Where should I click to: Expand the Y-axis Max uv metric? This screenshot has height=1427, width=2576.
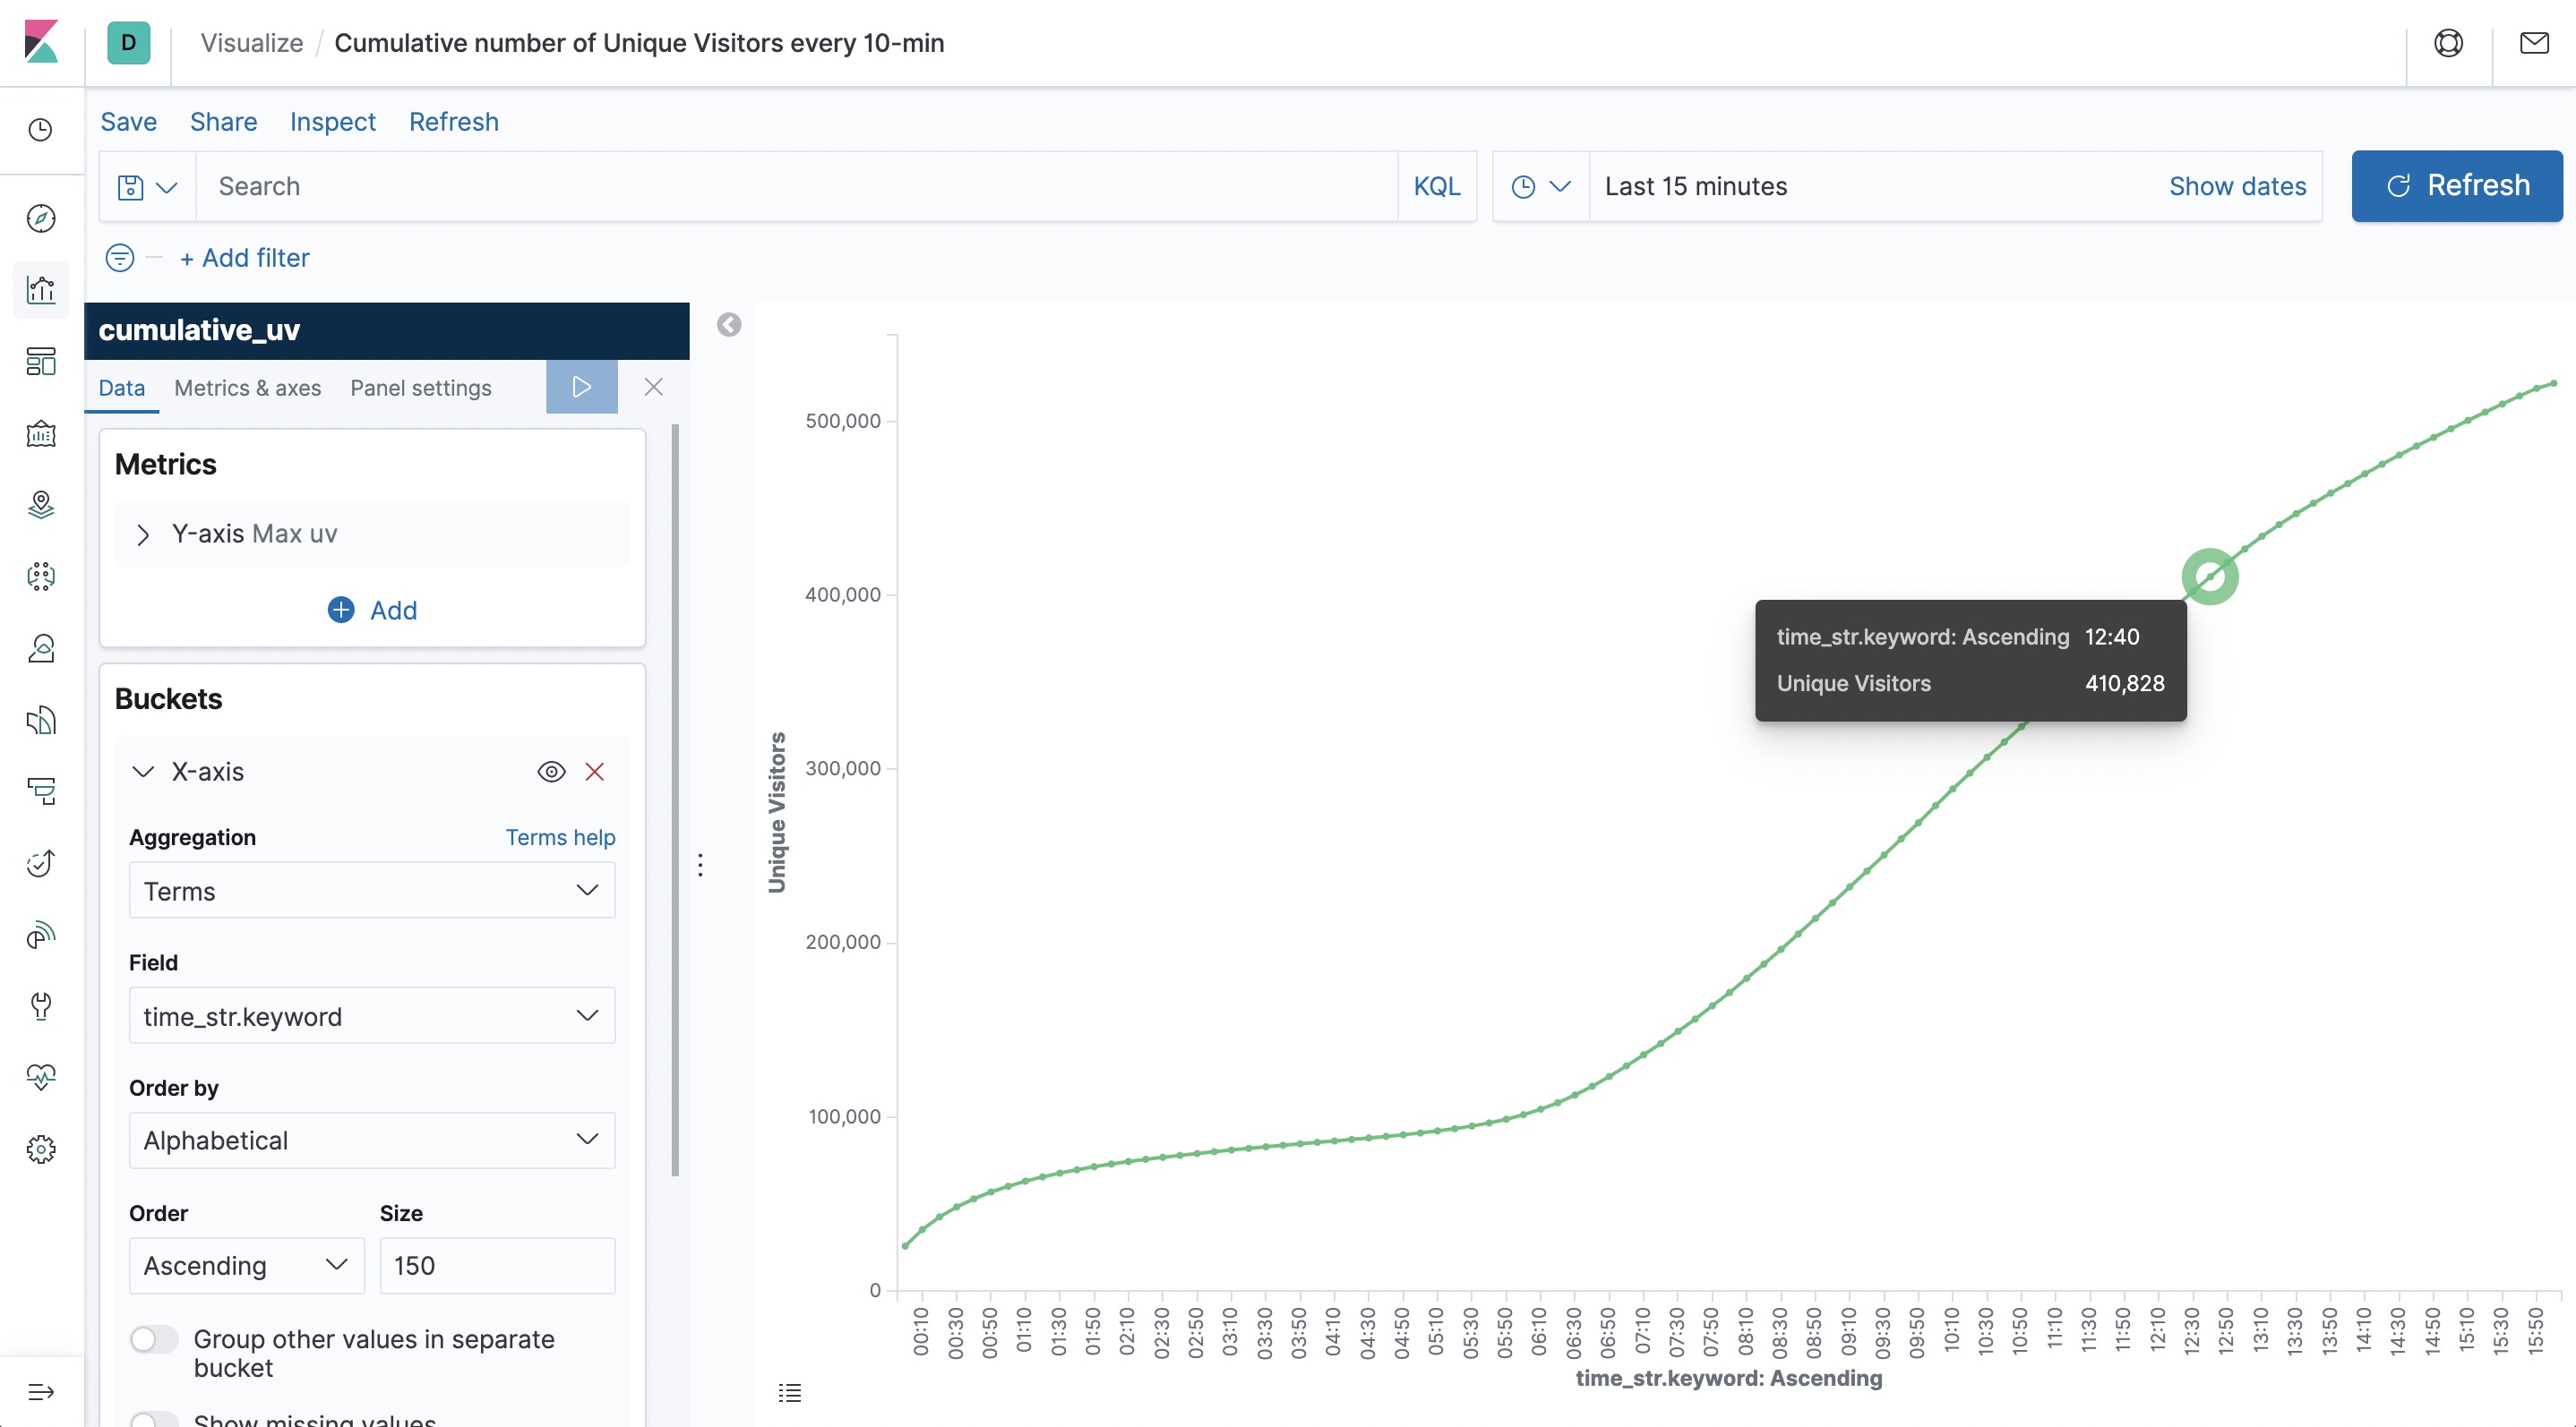pyautogui.click(x=143, y=534)
